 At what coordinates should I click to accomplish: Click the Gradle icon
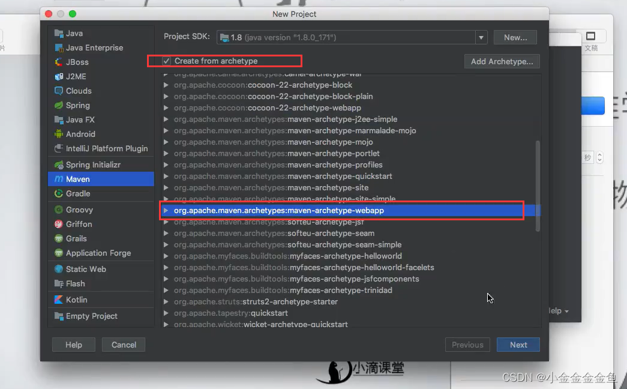[x=59, y=193]
